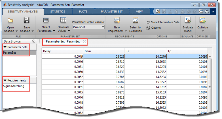Expand New Requirement dropdown arrow

126,31
